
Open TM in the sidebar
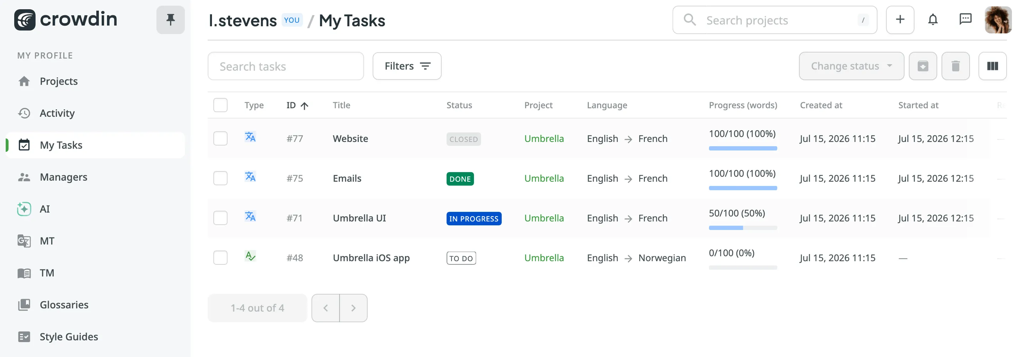(x=95, y=273)
